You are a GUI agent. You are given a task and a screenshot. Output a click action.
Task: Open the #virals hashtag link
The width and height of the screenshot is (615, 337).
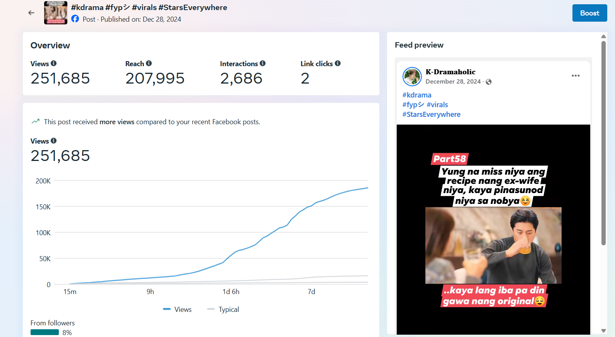(x=437, y=105)
